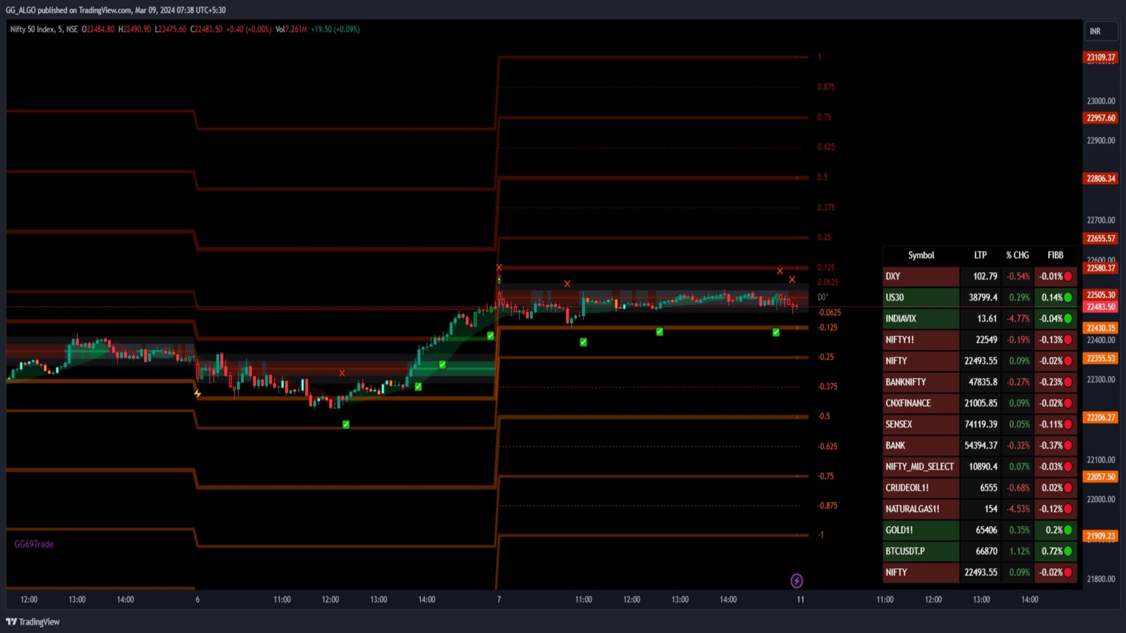Click the 22806.34 price label on the axis

click(x=1100, y=179)
